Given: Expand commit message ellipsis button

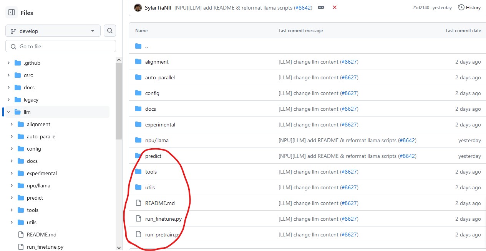Looking at the screenshot, I should click(321, 8).
